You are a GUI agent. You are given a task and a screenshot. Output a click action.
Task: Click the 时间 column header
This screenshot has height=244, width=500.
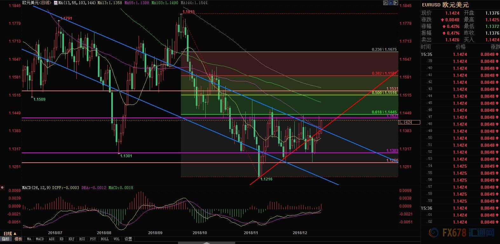[426, 47]
